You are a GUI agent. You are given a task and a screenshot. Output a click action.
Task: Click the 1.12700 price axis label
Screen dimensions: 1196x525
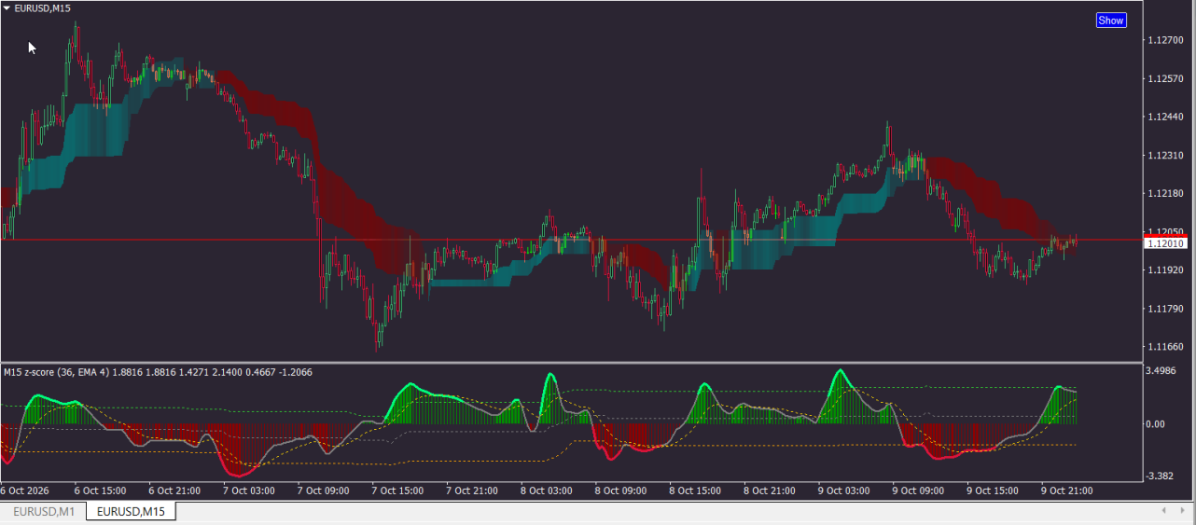tap(1166, 40)
